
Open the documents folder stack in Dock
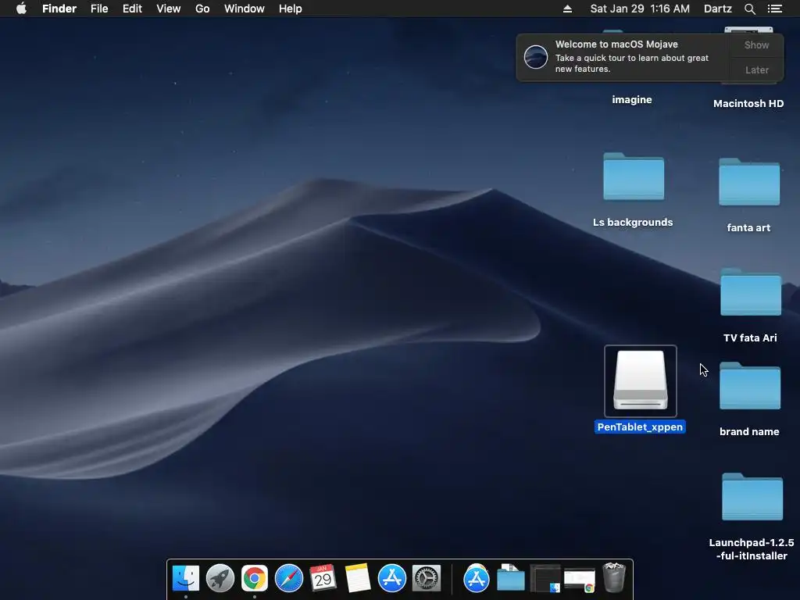click(x=511, y=578)
